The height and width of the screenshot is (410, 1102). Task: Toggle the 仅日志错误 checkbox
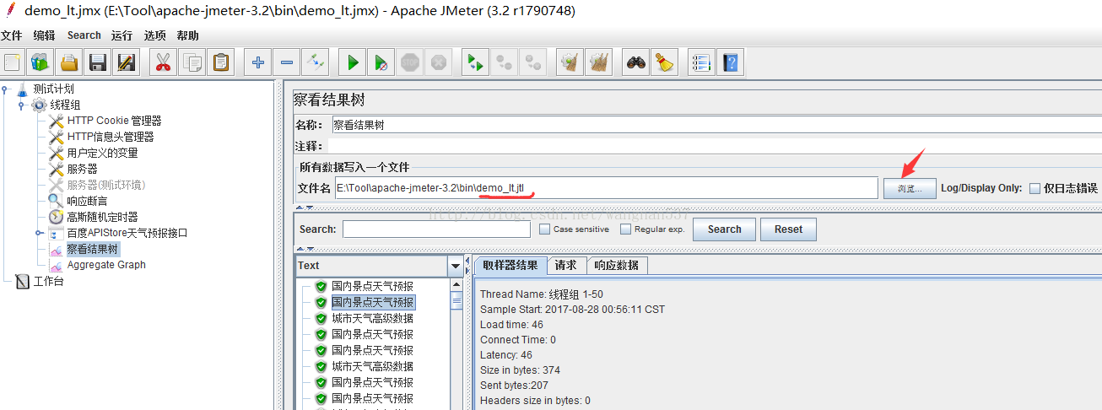1034,188
